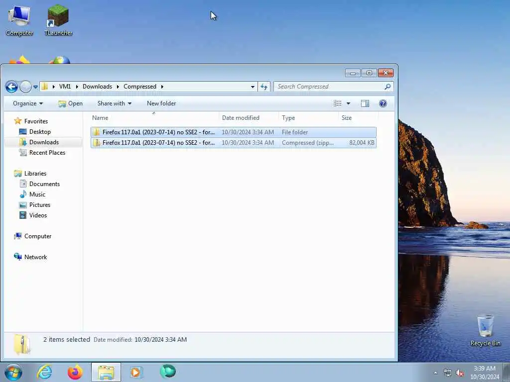
Task: Maximize the Explorer window
Action: click(369, 73)
